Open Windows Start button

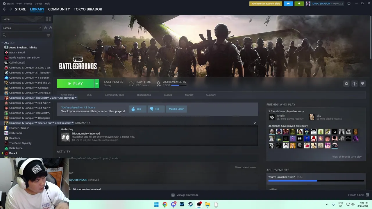click(x=156, y=204)
